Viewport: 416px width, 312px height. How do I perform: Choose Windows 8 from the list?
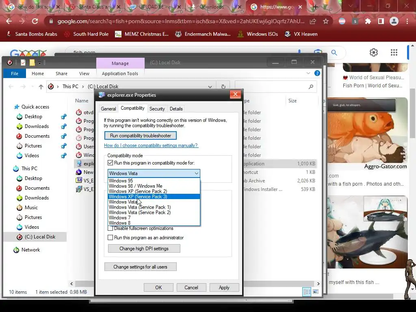(154, 223)
